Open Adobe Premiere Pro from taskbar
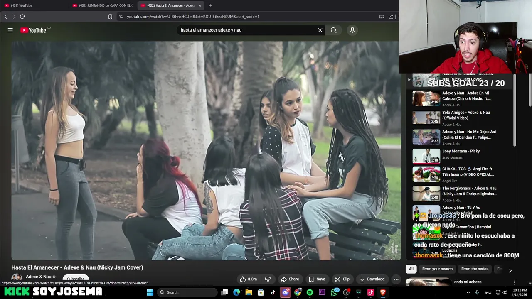Image resolution: width=532 pixels, height=299 pixels. [x=322, y=292]
